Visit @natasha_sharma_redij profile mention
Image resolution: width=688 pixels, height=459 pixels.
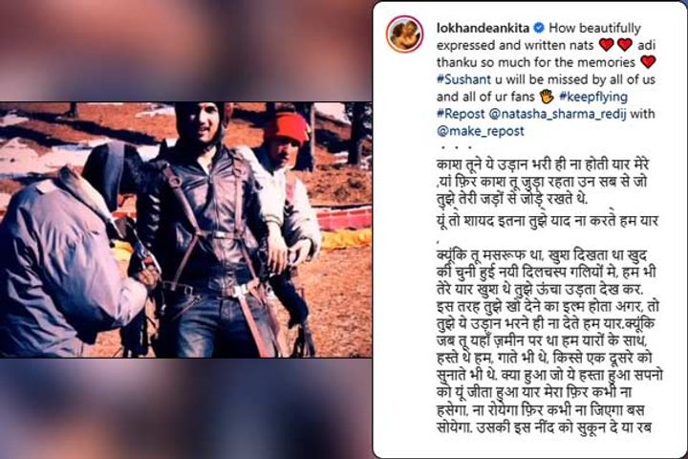pos(557,114)
